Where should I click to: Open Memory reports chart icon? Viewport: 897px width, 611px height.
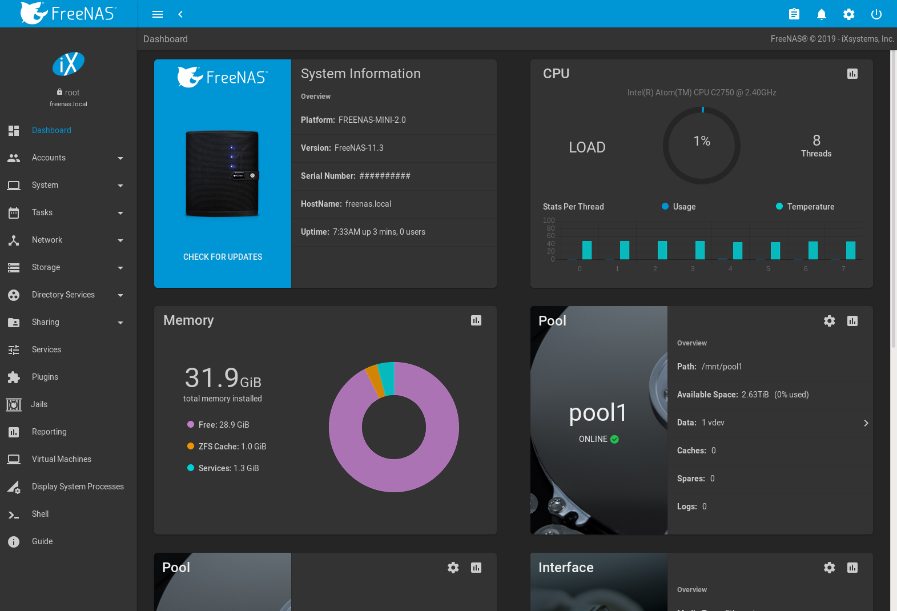click(x=476, y=320)
